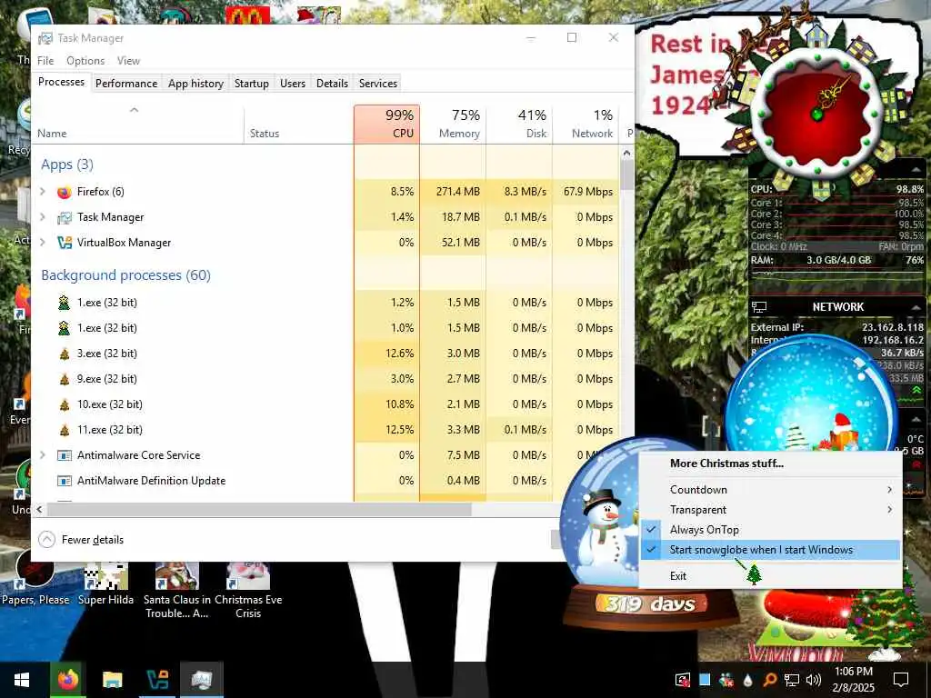The image size is (931, 698).
Task: Sort by Status column header
Action: pyautogui.click(x=298, y=124)
